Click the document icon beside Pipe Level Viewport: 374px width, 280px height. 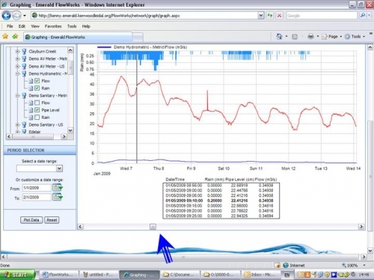pos(31,110)
